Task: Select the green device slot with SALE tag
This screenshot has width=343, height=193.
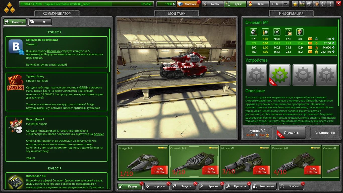Action: [x=280, y=75]
